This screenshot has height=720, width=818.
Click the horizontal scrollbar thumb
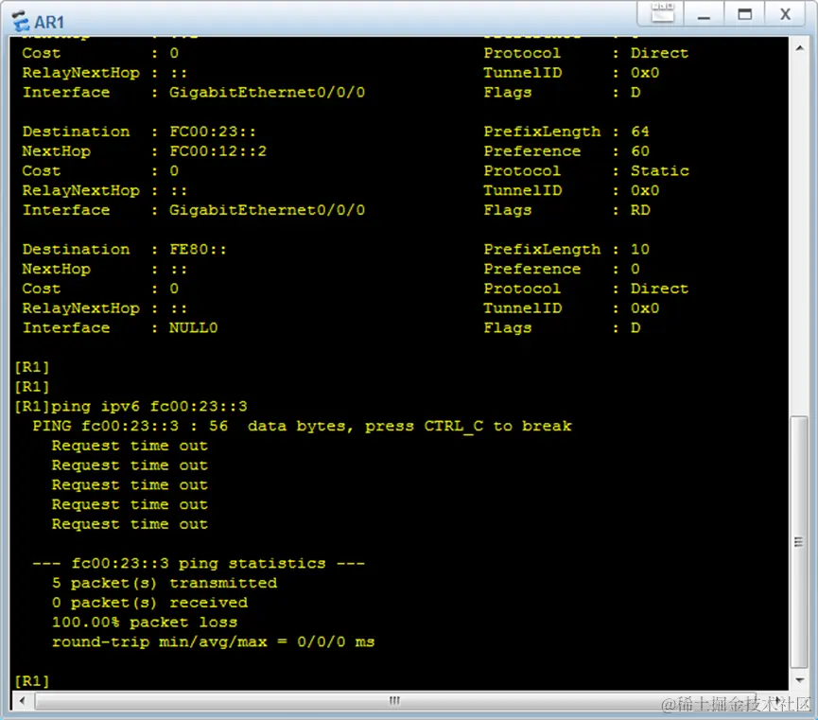click(395, 700)
